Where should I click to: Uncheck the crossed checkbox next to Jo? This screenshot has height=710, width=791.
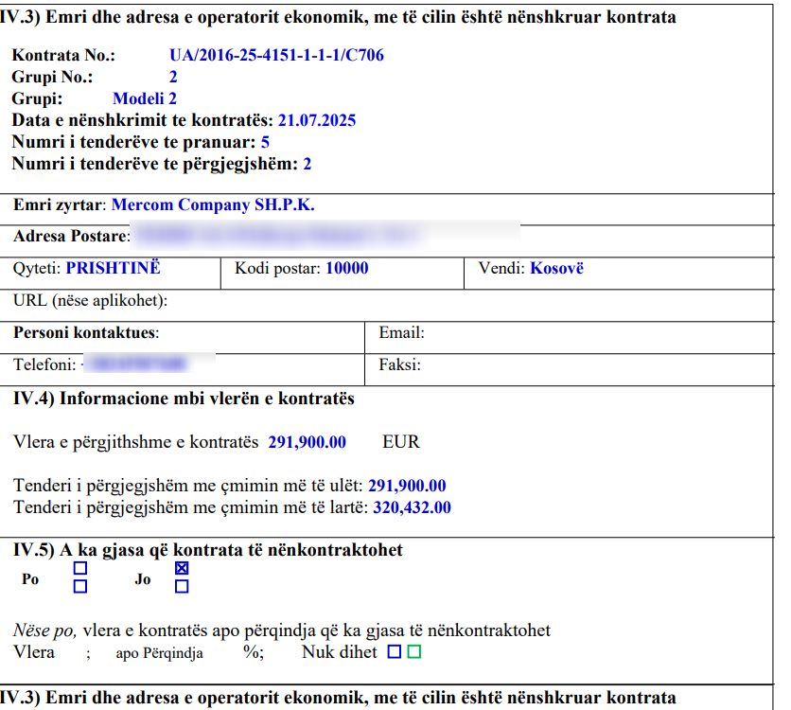coord(182,568)
